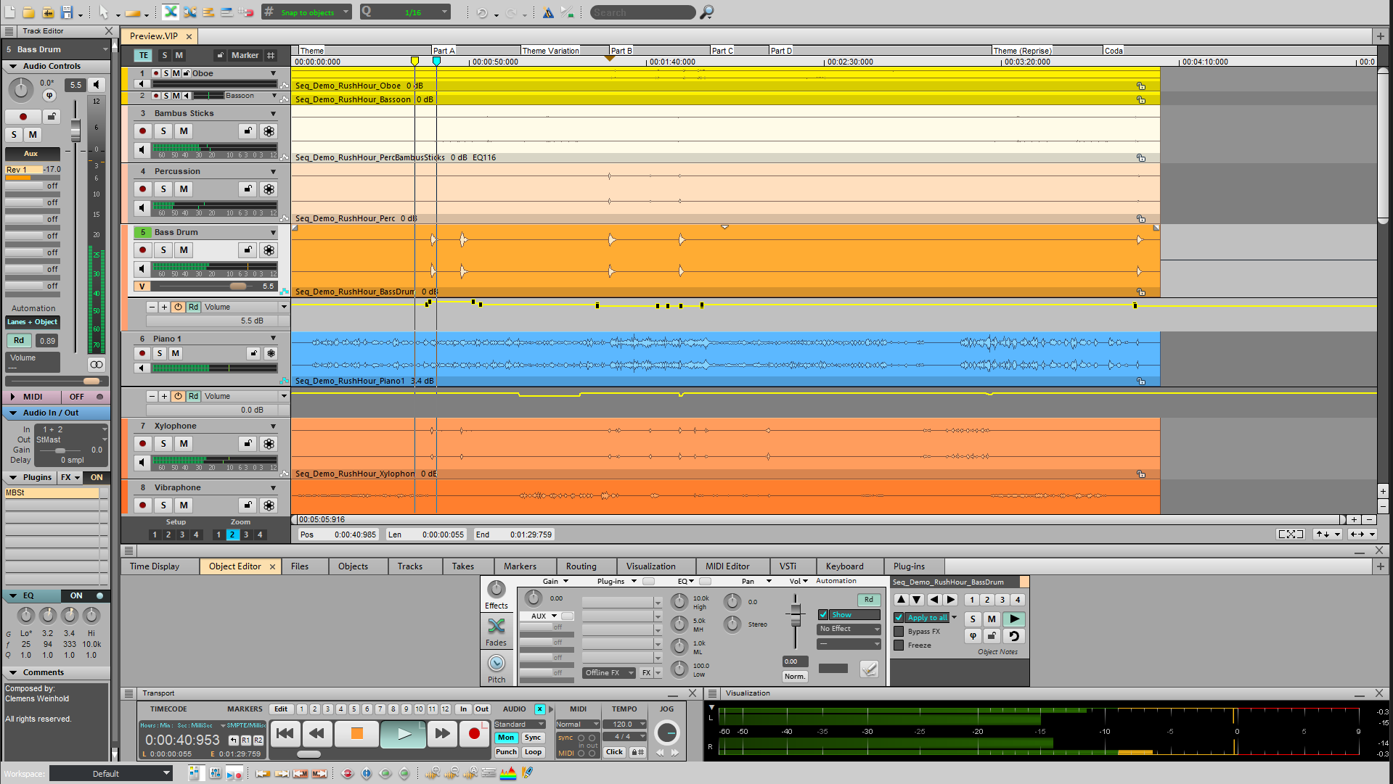Image resolution: width=1393 pixels, height=784 pixels.
Task: Jump to start with the skip-back button
Action: pos(285,734)
